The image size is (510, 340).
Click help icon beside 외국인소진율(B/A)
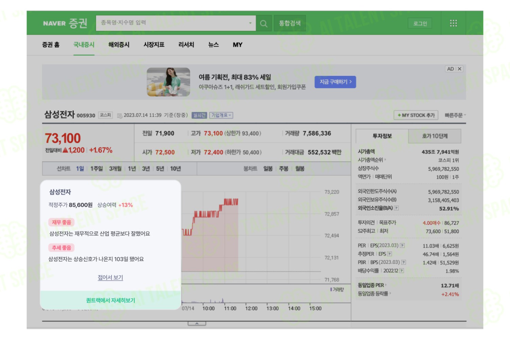pyautogui.click(x=396, y=208)
